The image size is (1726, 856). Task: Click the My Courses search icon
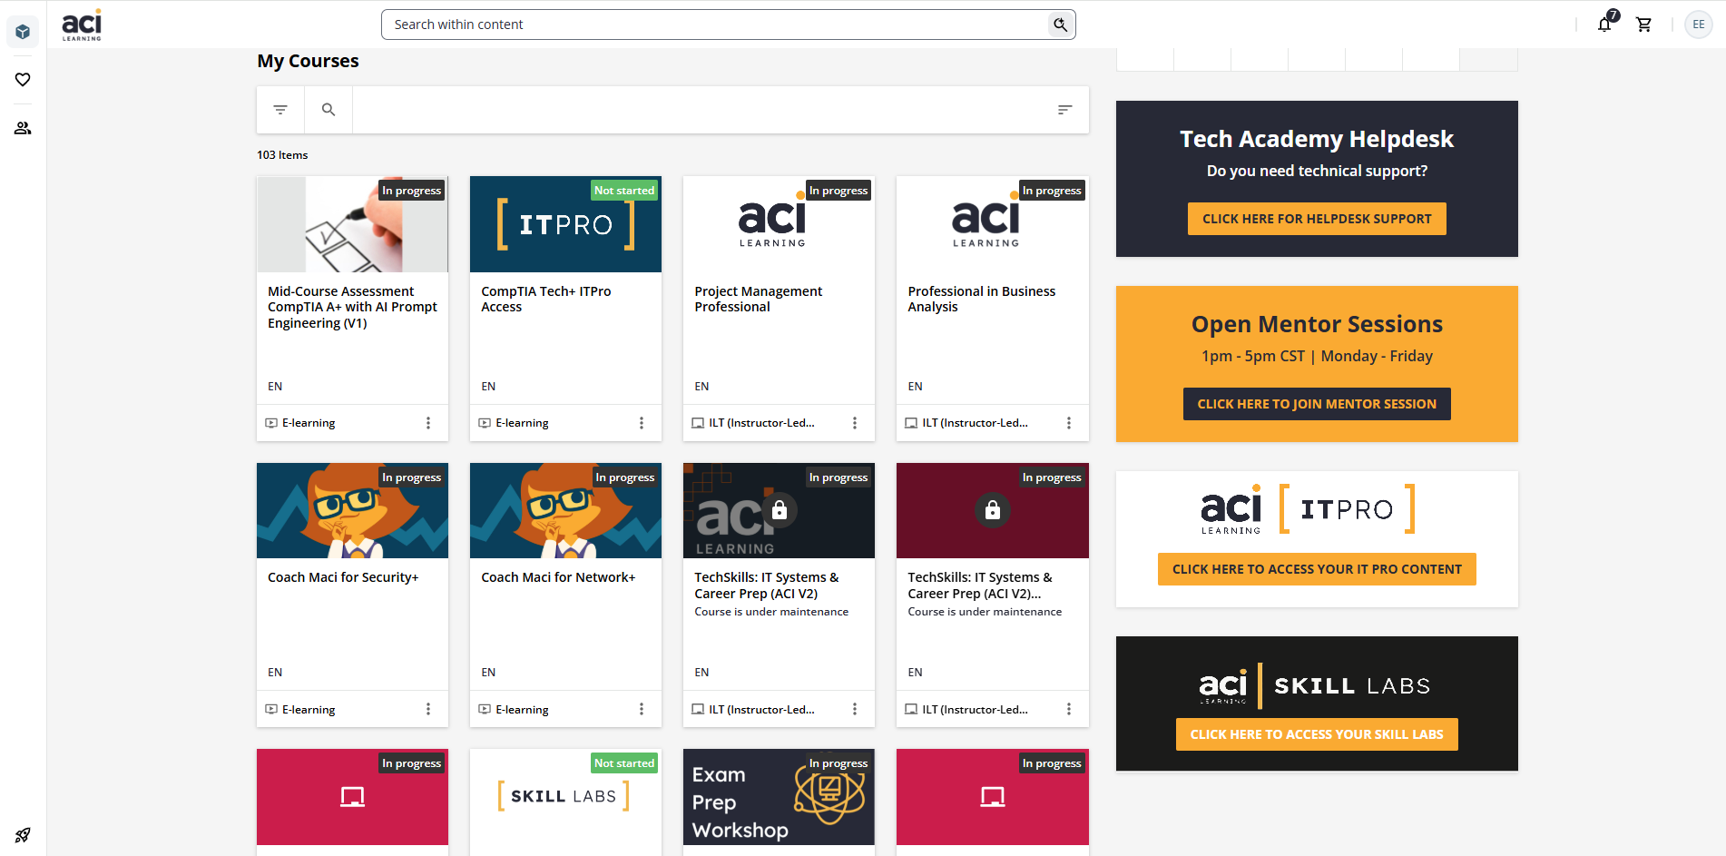(x=329, y=110)
